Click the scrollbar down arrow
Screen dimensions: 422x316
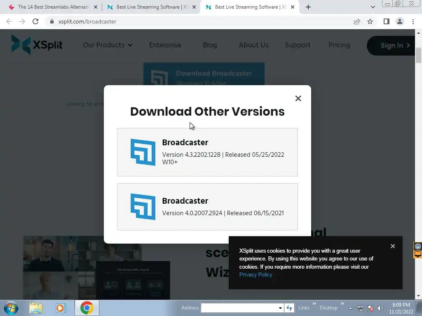click(x=418, y=296)
